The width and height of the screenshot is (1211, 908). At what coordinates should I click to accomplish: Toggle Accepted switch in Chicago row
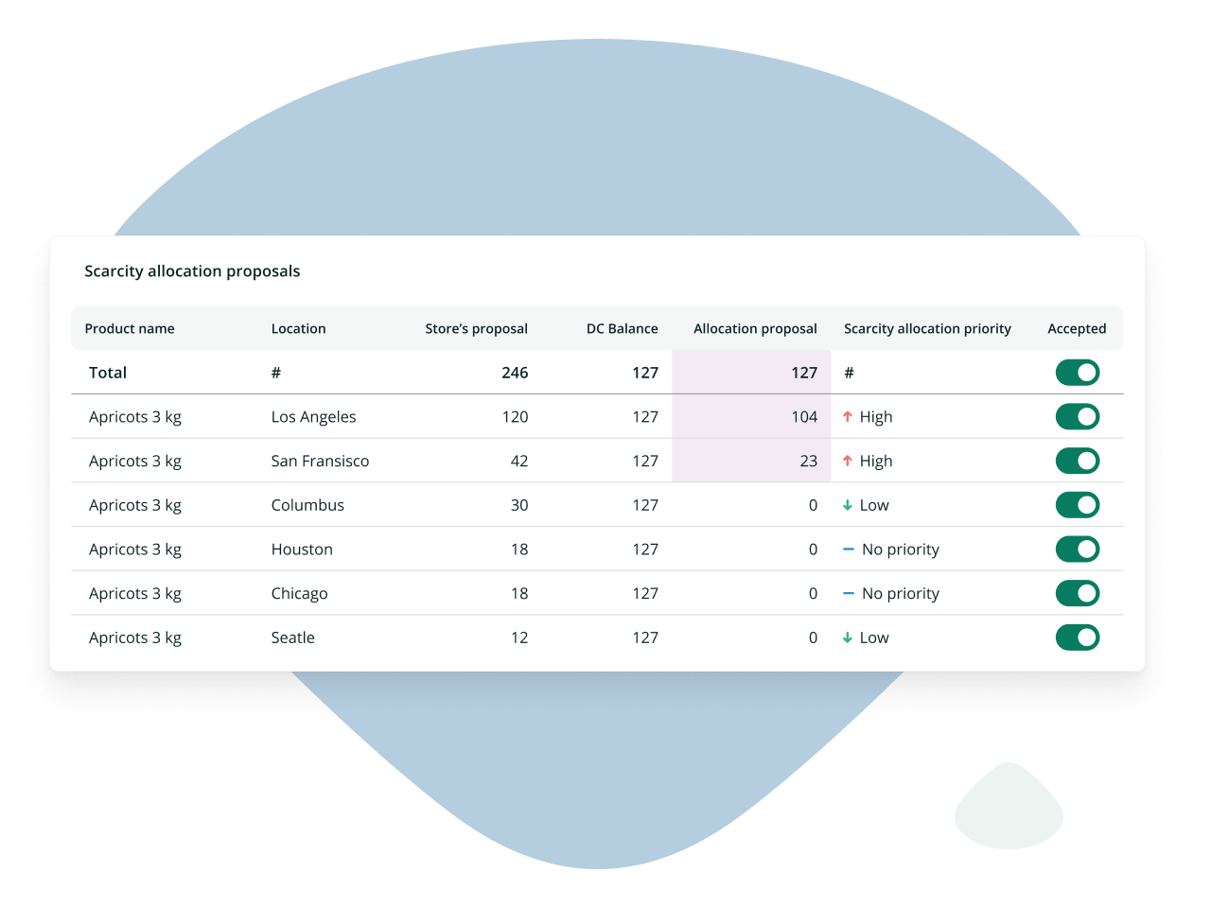click(x=1077, y=594)
